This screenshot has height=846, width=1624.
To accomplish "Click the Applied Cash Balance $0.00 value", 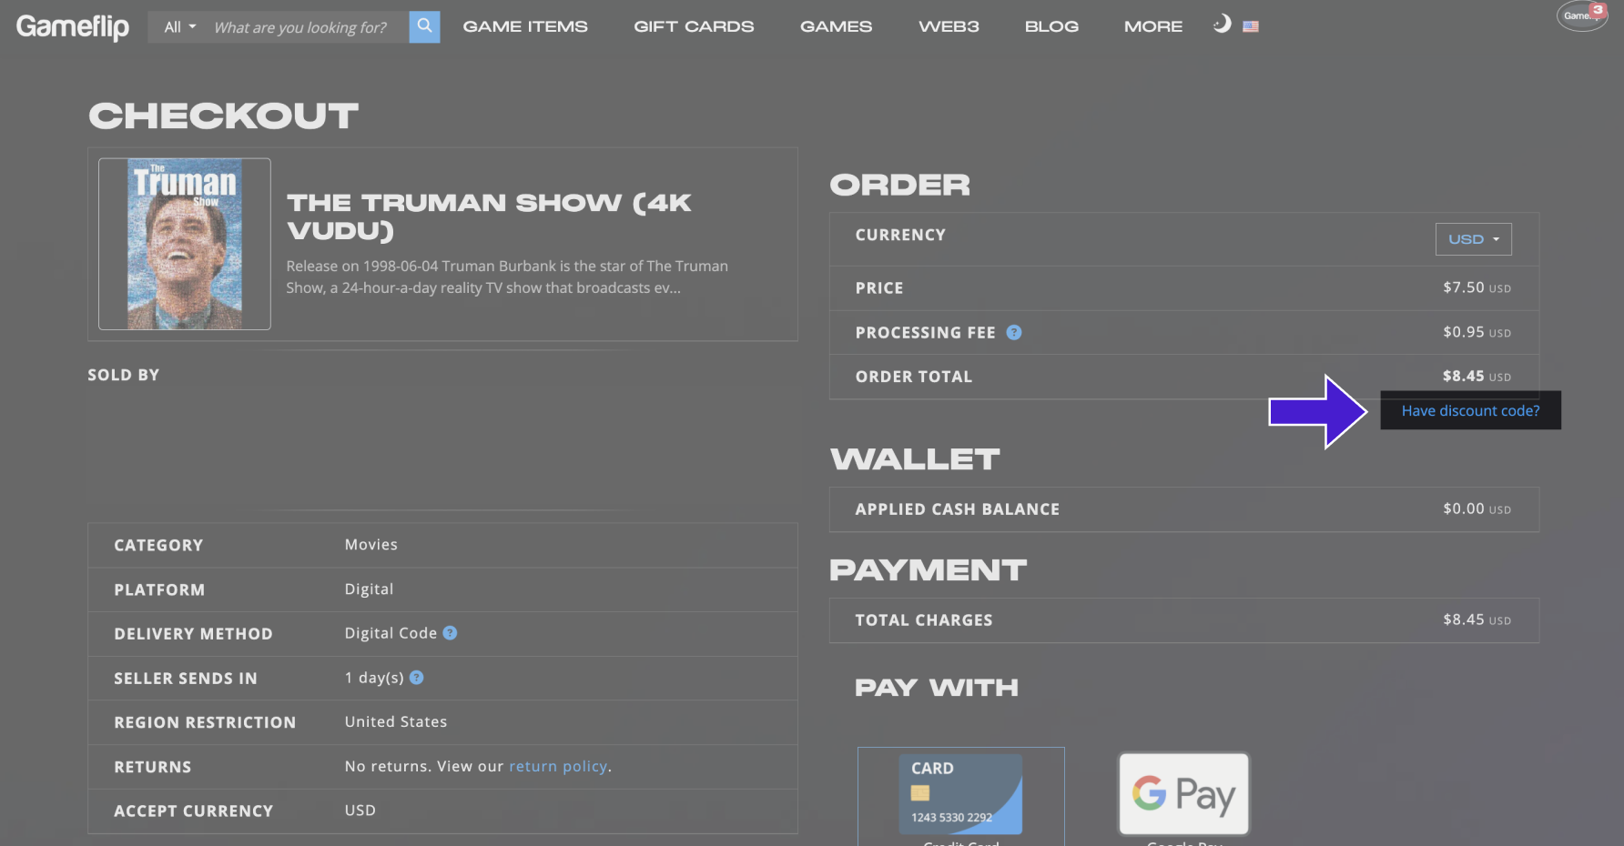I will [x=1477, y=509].
